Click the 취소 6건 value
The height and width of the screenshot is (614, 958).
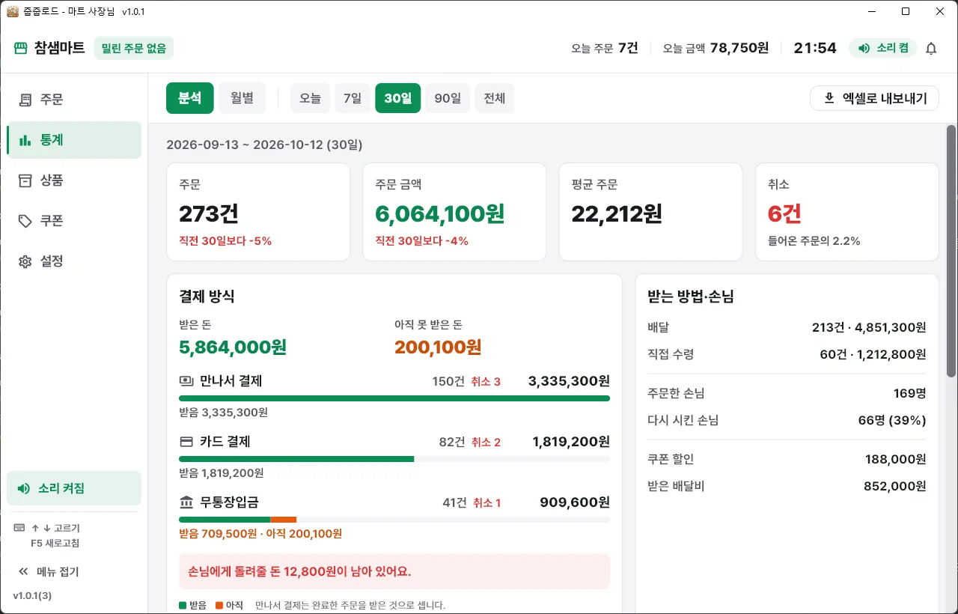784,214
